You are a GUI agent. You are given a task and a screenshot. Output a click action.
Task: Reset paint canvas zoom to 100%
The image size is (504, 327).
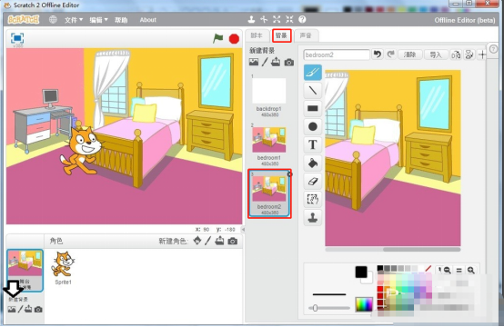pos(459,270)
